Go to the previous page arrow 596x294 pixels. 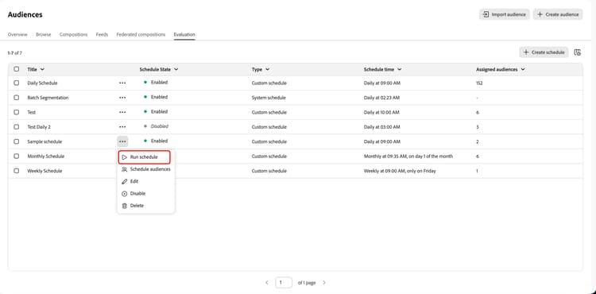[x=267, y=283]
